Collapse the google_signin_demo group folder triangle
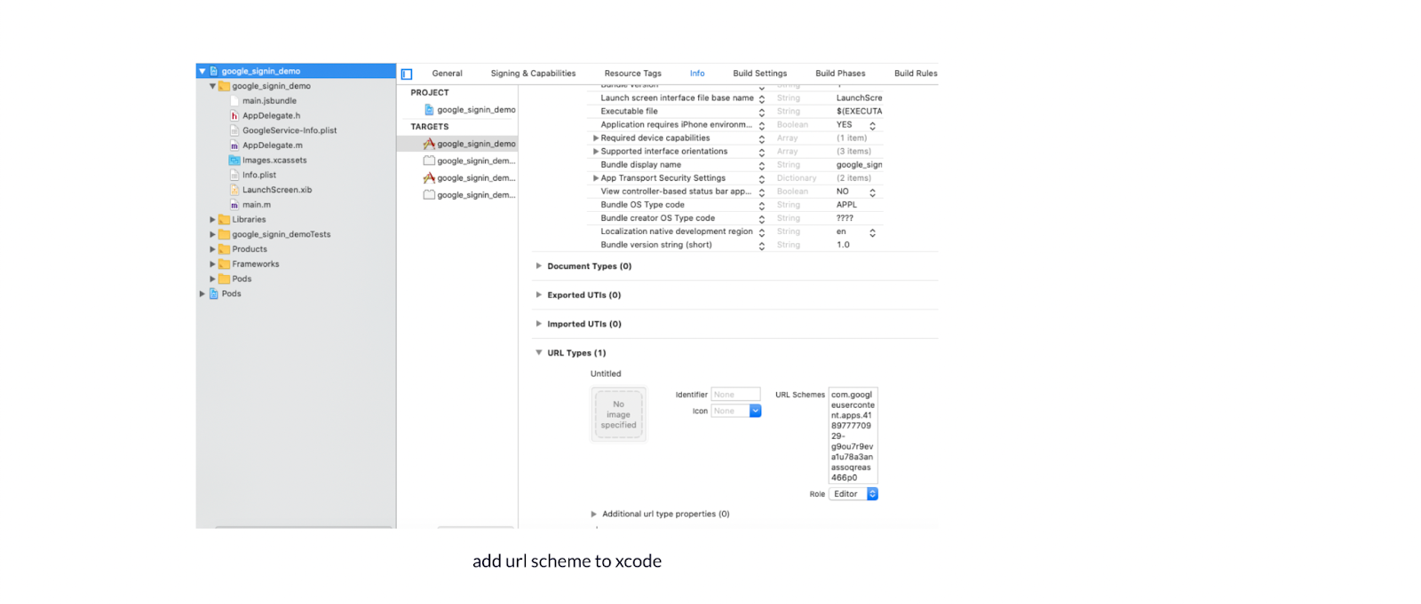 point(212,86)
